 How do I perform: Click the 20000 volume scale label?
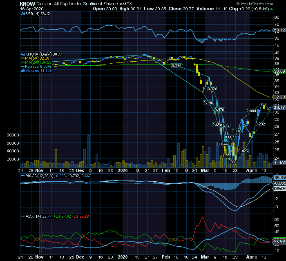click(13, 159)
